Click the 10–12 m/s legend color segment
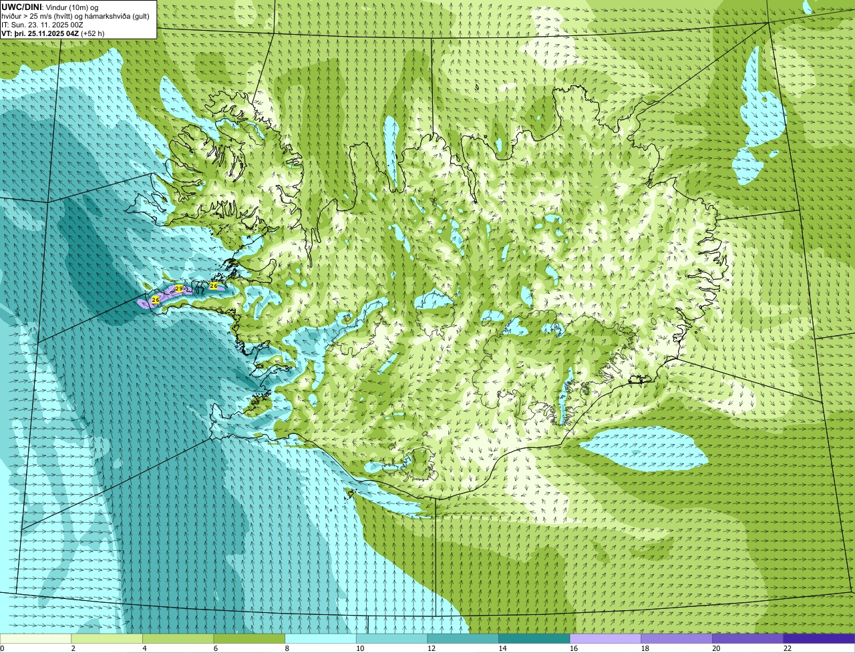Image resolution: width=855 pixels, height=653 pixels. [392, 638]
